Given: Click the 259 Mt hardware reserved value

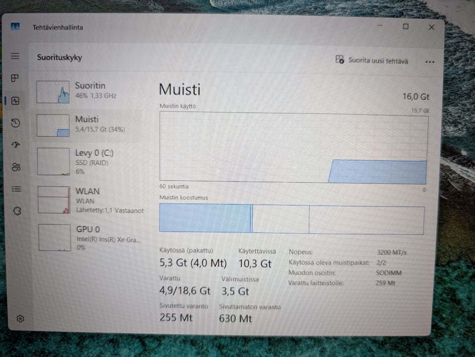Looking at the screenshot, I should (385, 283).
